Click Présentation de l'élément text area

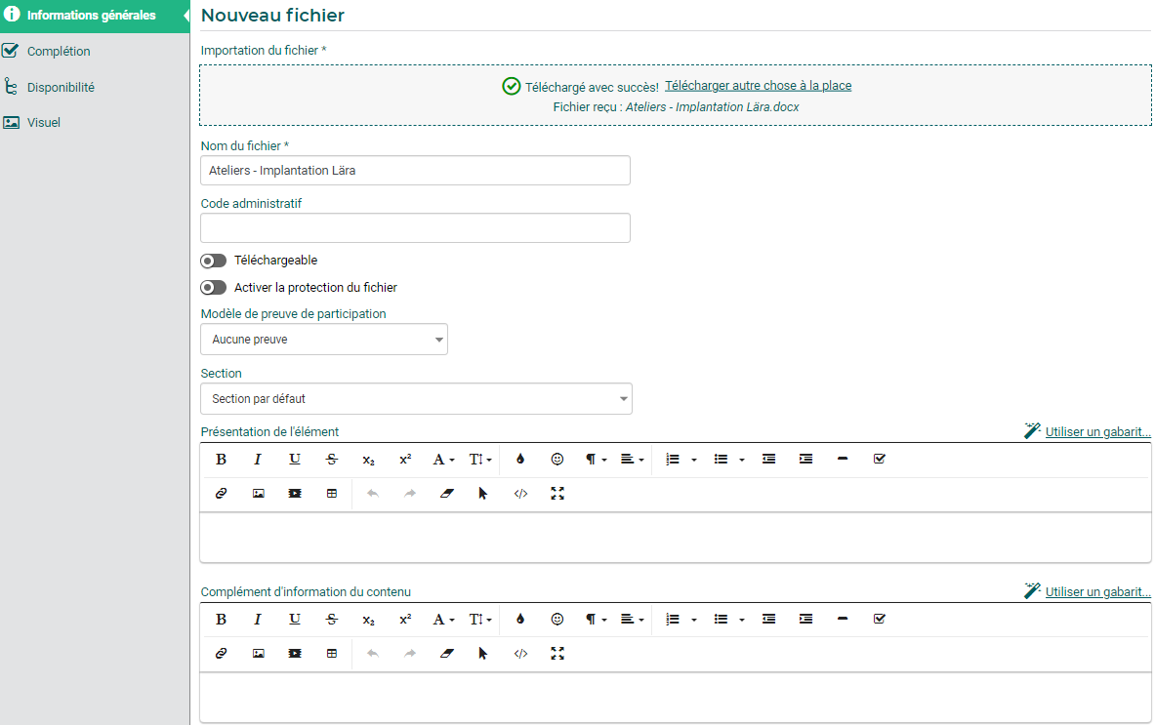[676, 538]
